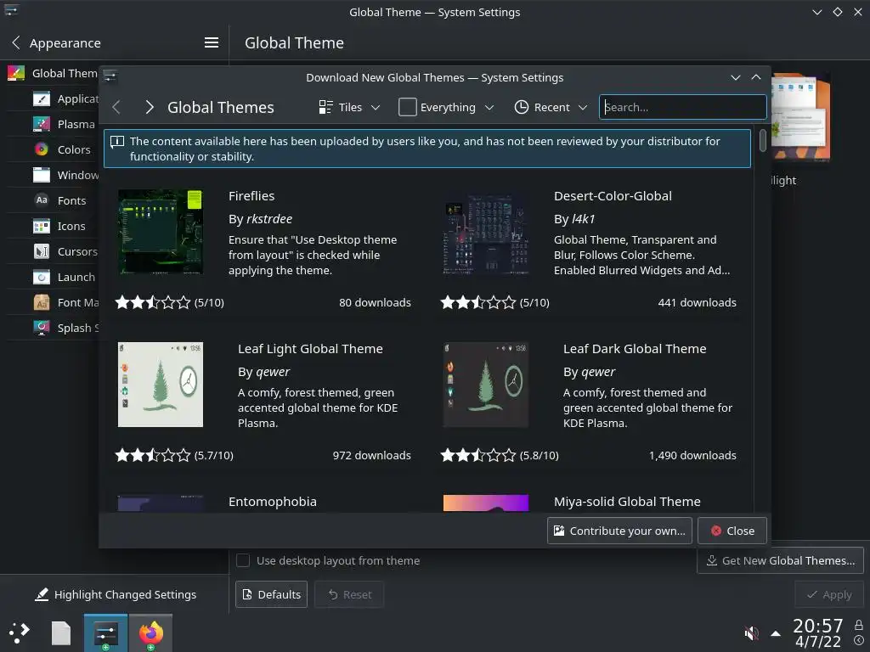Select the Font Management icon
The image size is (870, 652).
42,302
